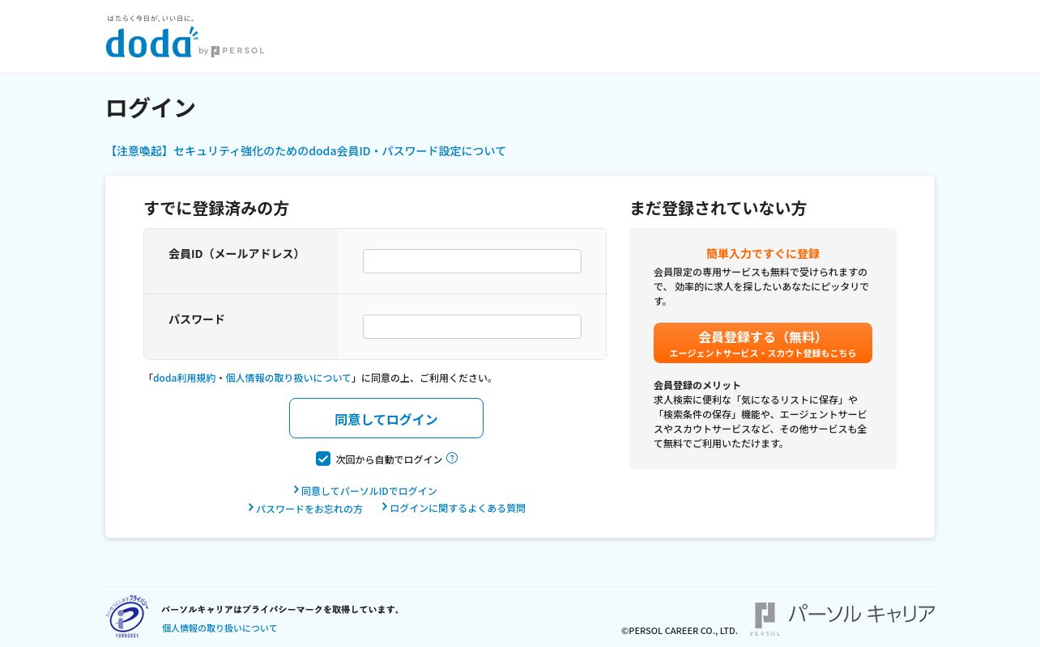This screenshot has width=1040, height=647.
Task: Click the Privacy Mark badge in footer
Action: 128,617
